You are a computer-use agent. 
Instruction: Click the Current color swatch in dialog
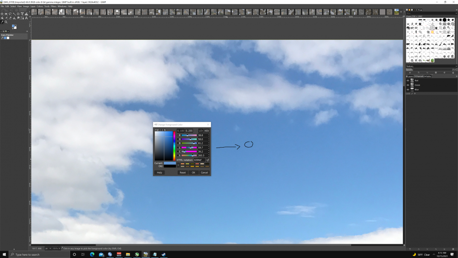tap(170, 163)
